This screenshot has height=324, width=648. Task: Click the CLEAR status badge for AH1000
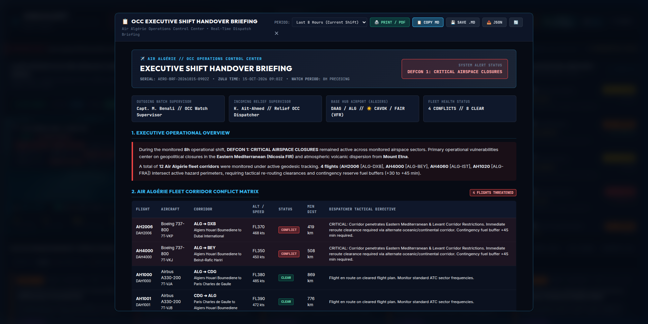pos(286,278)
